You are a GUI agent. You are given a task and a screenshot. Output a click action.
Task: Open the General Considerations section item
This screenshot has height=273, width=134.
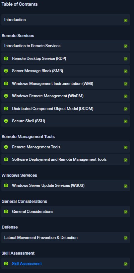(66, 212)
